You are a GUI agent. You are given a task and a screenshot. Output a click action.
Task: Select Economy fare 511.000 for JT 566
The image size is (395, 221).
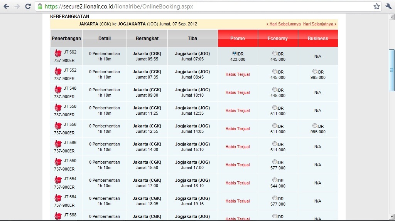[275, 144]
